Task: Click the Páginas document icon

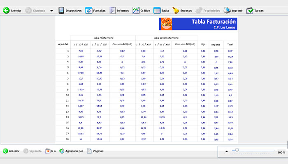Action: 89,151
